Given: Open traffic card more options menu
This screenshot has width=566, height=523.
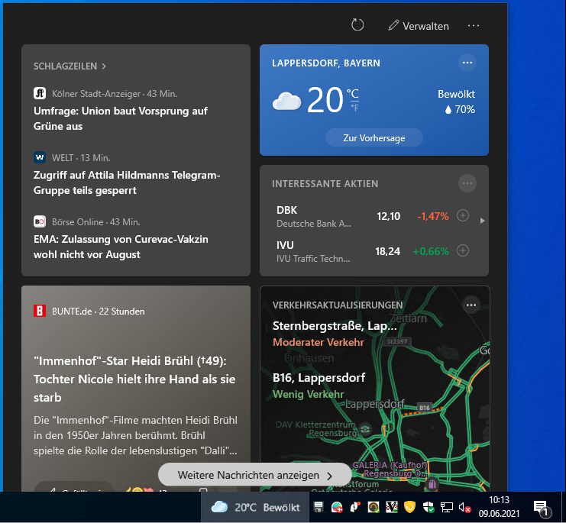Looking at the screenshot, I should pos(471,305).
